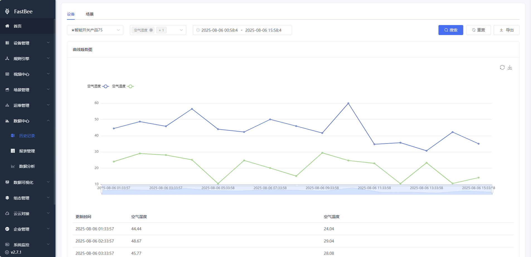Click the 搜索 search button
Image resolution: width=531 pixels, height=257 pixels.
(450, 30)
